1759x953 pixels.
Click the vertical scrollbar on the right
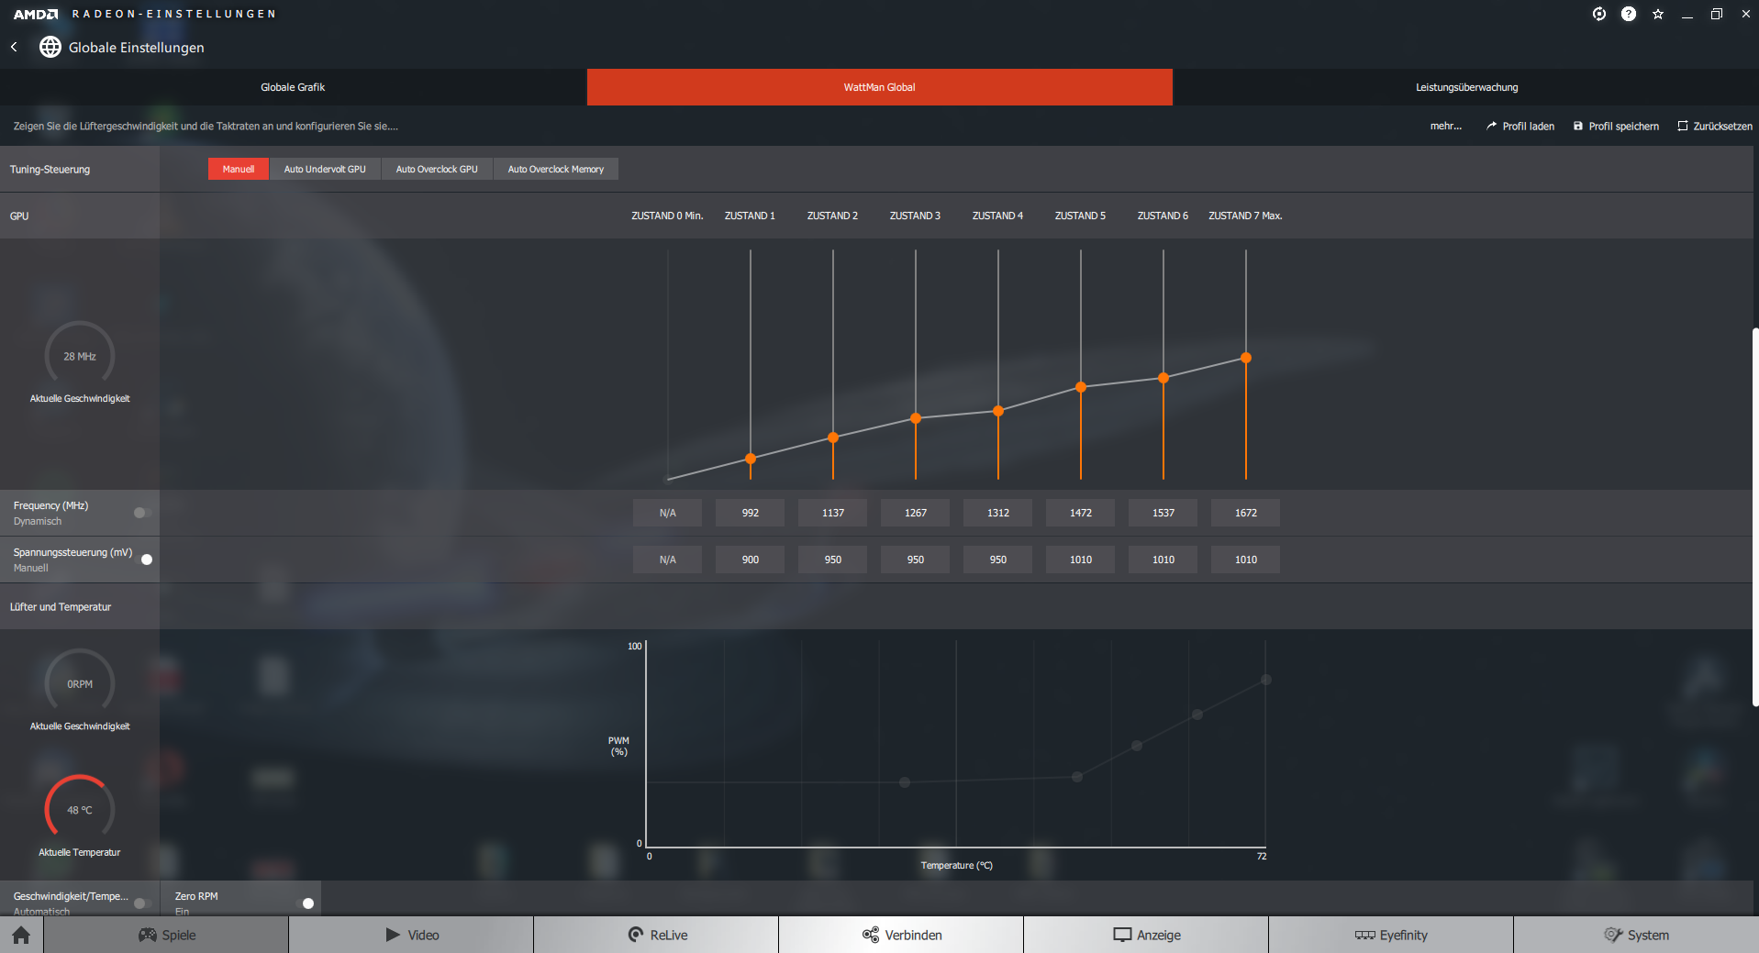click(1755, 516)
